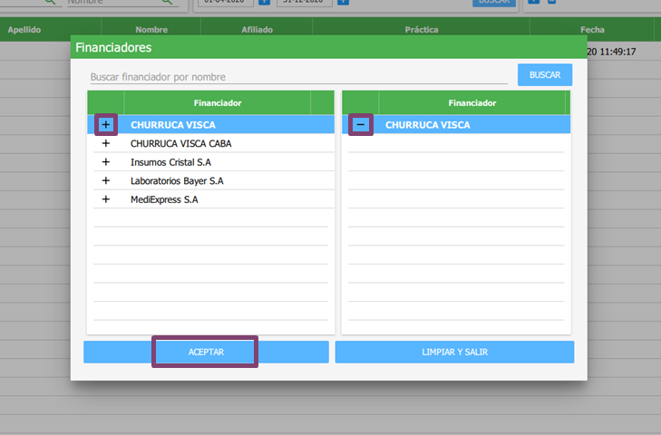This screenshot has width=661, height=435.
Task: Select MediExpress S.A row text
Action: click(164, 199)
